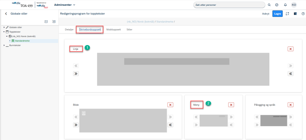Open the search magnifier icon in header

tap(269, 5)
